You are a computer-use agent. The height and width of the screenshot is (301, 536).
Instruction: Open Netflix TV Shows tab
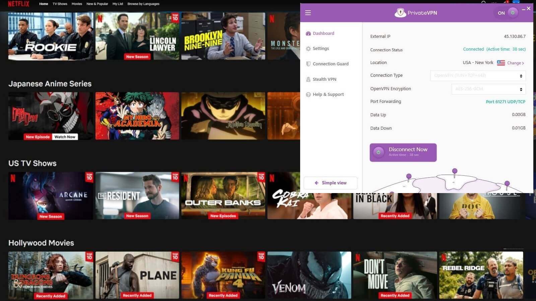(x=60, y=4)
